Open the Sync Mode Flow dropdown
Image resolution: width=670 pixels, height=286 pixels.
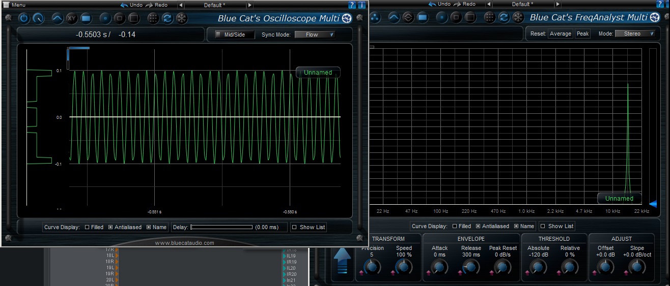[x=315, y=35]
